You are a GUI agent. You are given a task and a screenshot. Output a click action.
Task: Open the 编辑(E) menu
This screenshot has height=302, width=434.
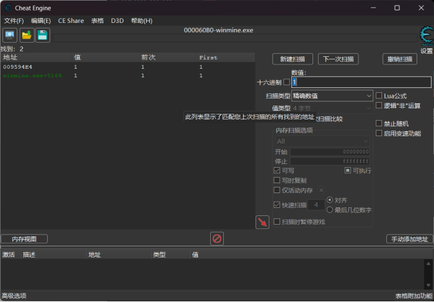41,20
